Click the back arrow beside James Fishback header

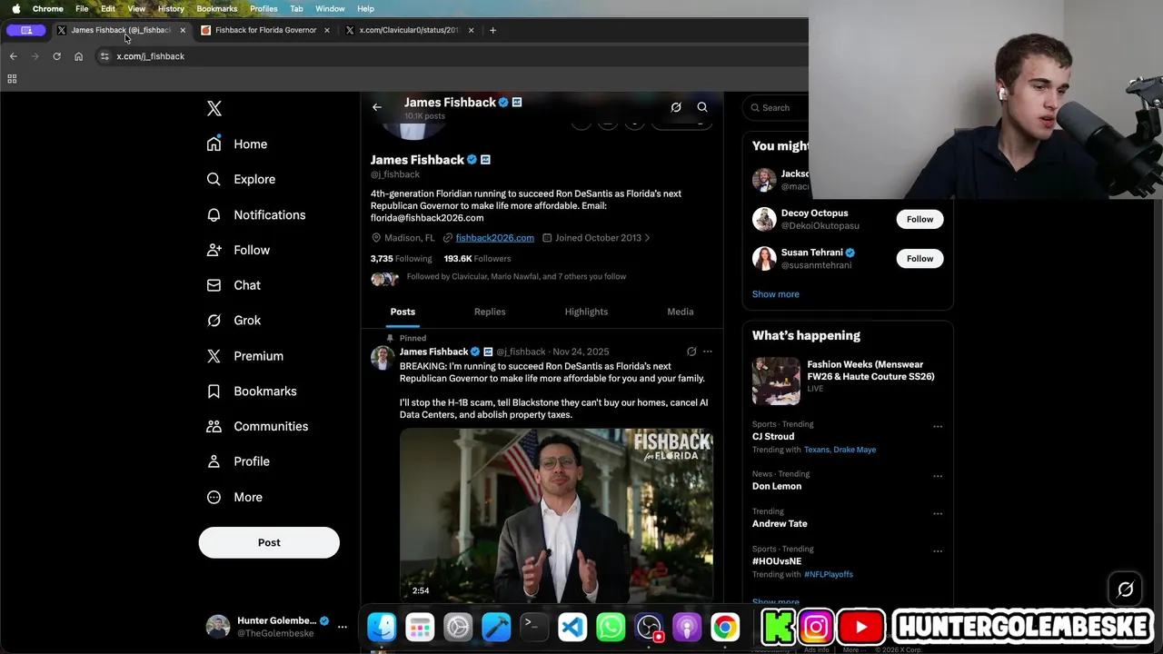tap(377, 107)
